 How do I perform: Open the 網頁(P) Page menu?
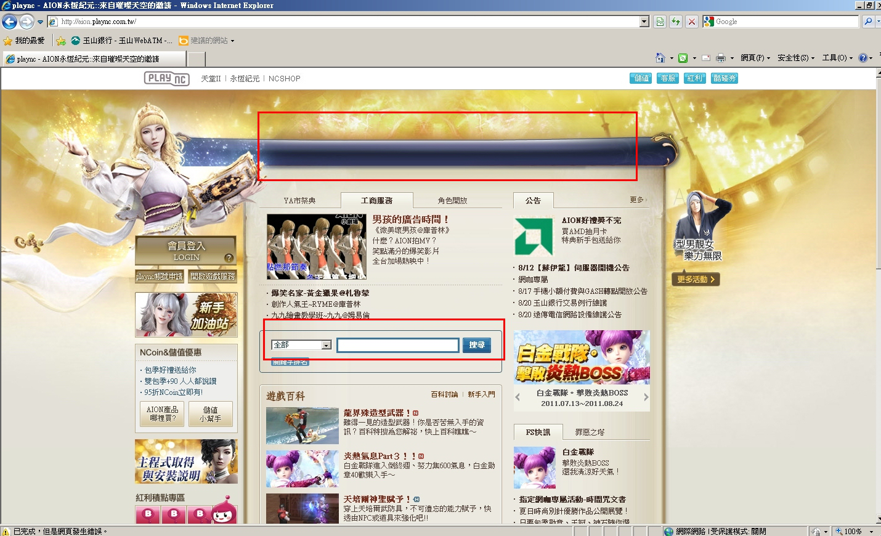[755, 58]
